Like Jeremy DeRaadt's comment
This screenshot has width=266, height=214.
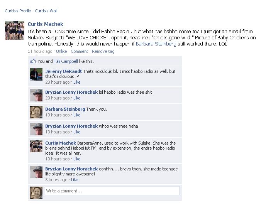click(77, 82)
